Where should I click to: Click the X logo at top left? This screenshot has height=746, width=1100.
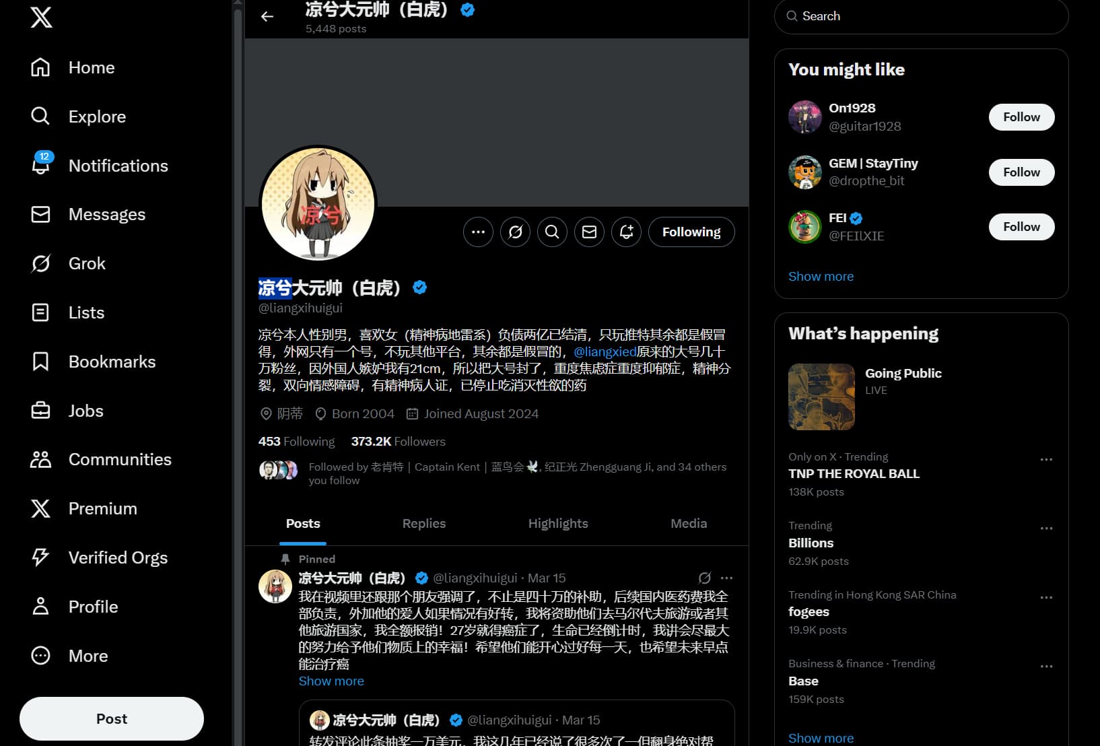tap(41, 18)
